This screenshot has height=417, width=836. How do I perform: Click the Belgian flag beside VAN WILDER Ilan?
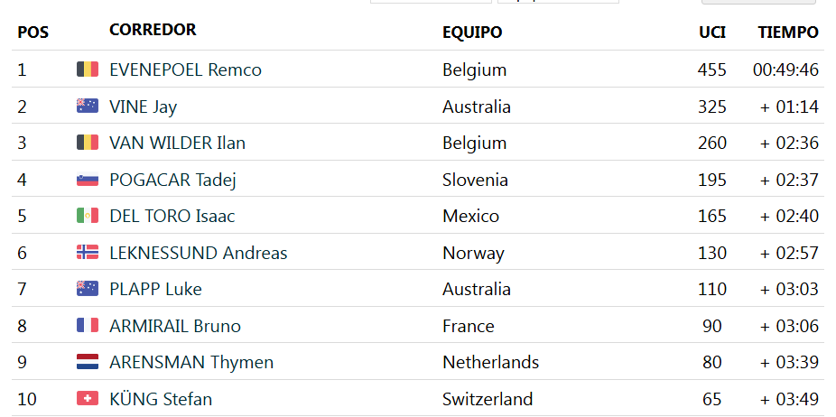(88, 143)
